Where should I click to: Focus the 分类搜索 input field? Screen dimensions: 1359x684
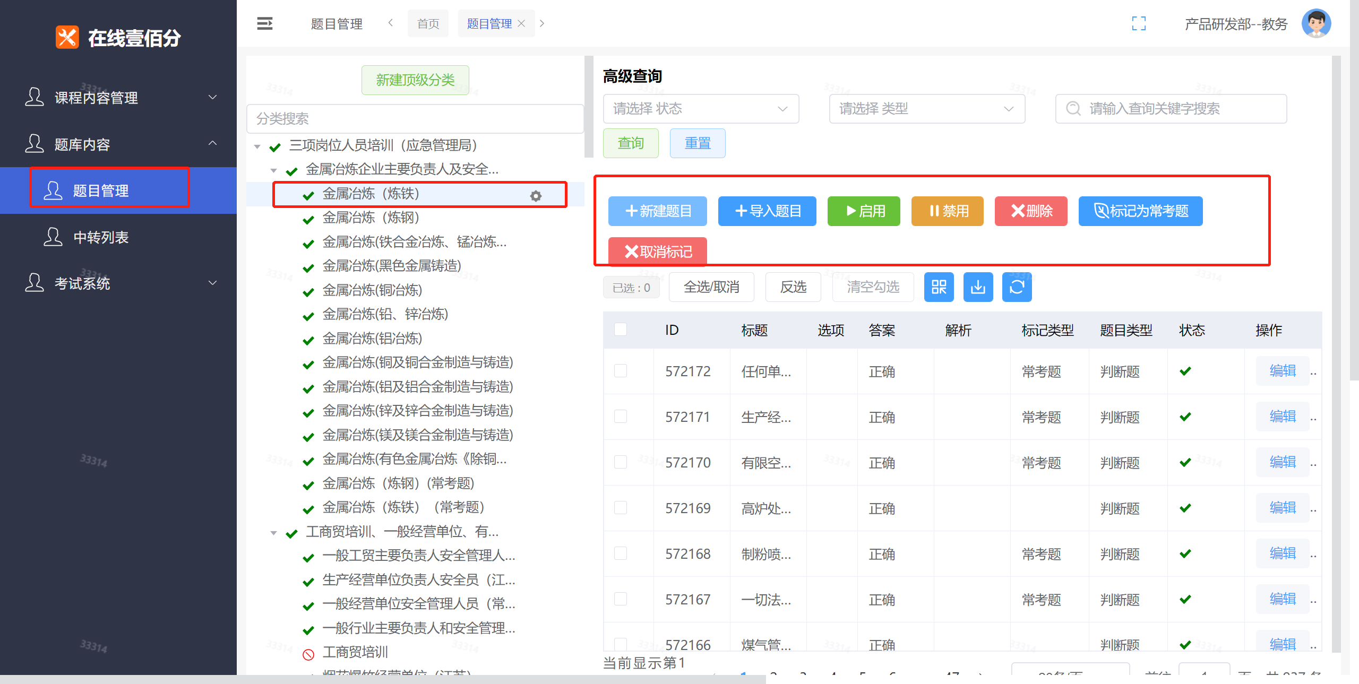[415, 118]
